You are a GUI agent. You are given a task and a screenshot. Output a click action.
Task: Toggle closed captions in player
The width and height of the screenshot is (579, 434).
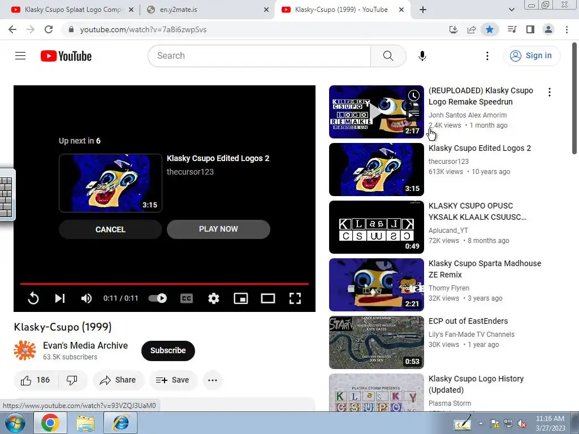point(187,298)
